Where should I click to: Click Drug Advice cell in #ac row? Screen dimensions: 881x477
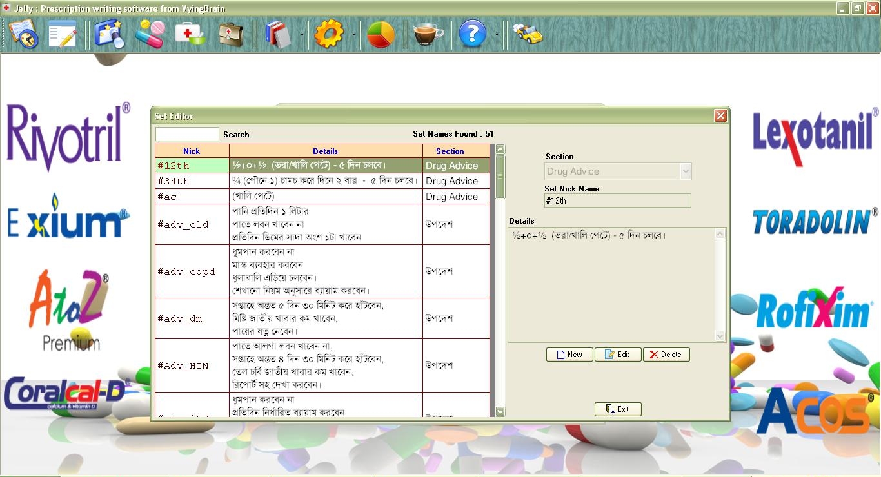[456, 197]
